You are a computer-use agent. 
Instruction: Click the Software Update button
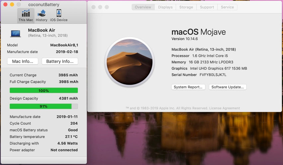pyautogui.click(x=227, y=87)
